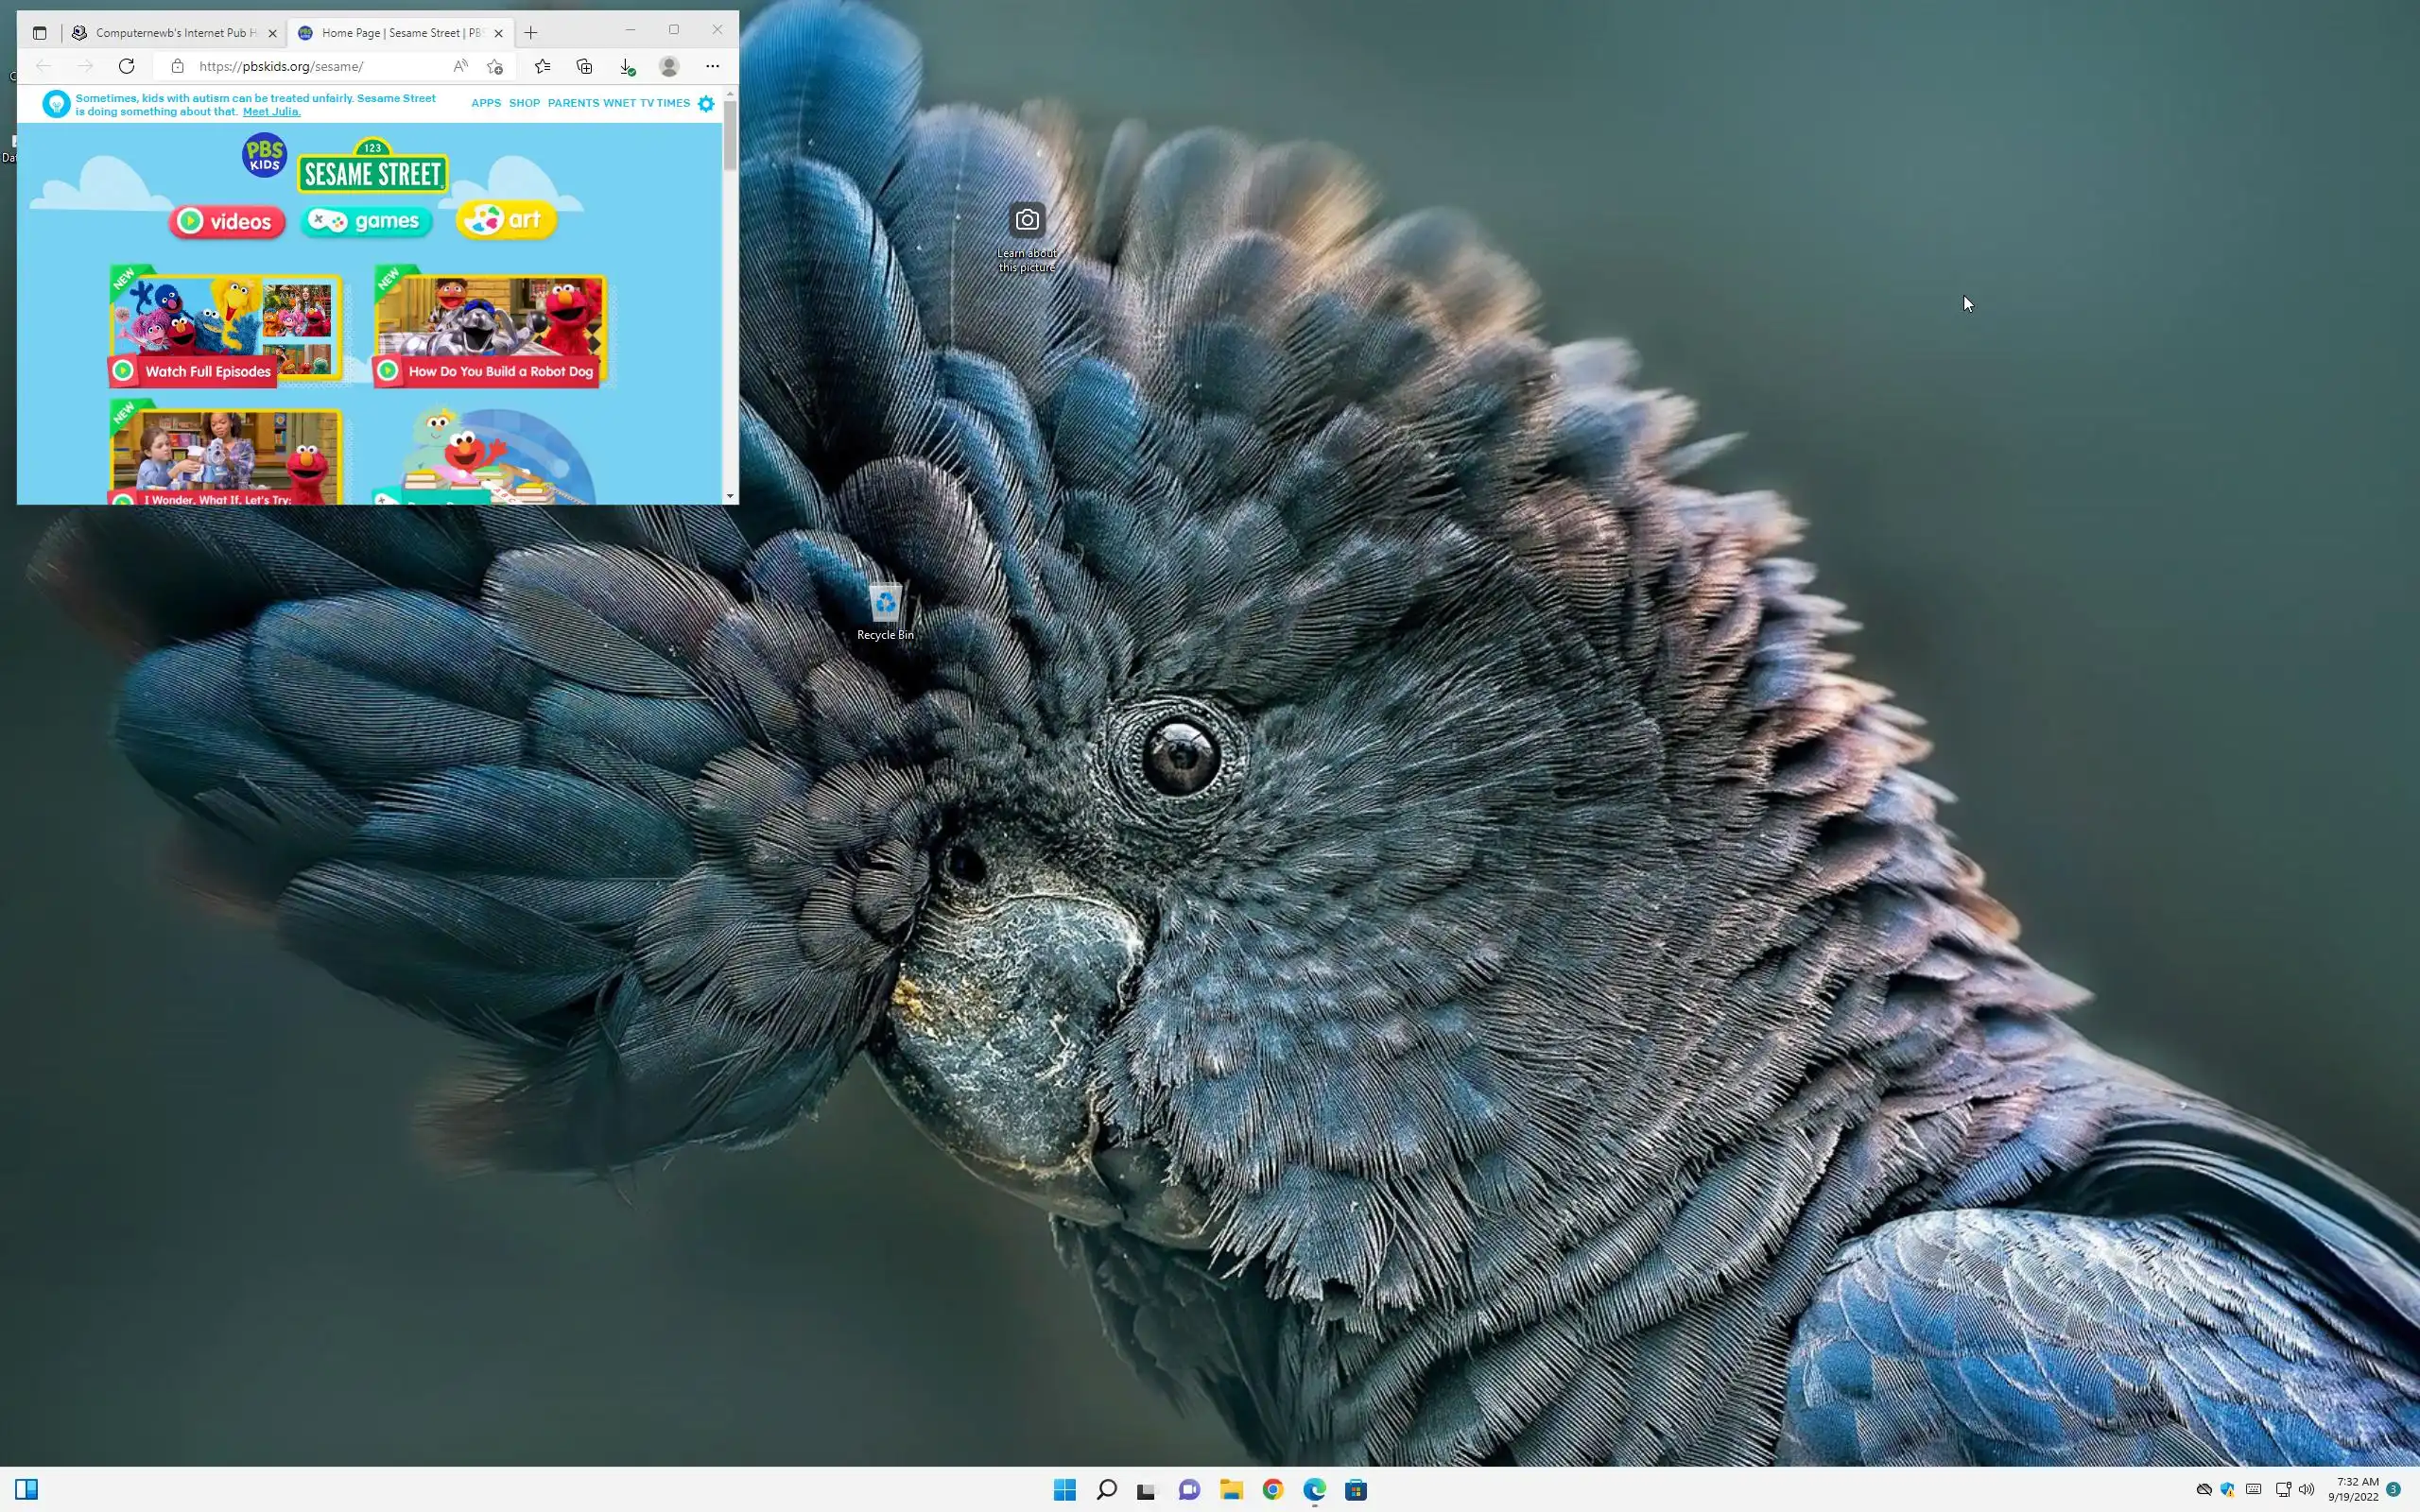Add this page to favorites
The image size is (2420, 1512).
click(x=495, y=66)
